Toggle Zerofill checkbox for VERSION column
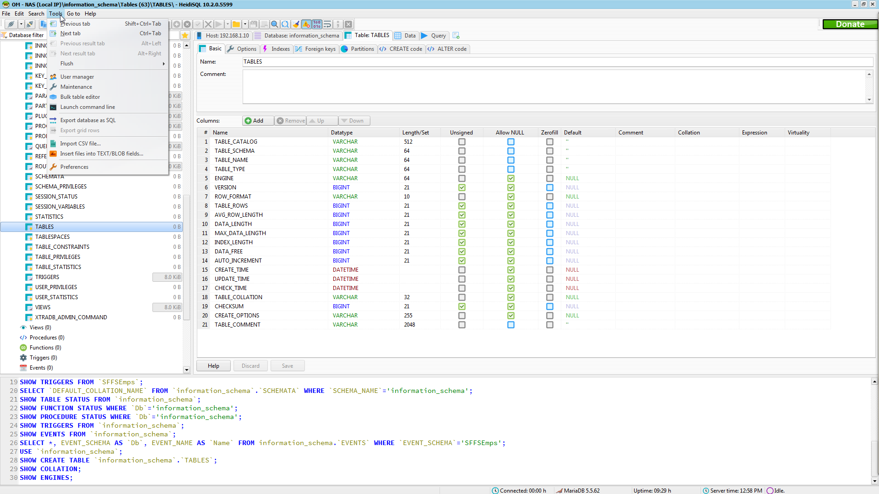The height and width of the screenshot is (494, 879). 549,188
